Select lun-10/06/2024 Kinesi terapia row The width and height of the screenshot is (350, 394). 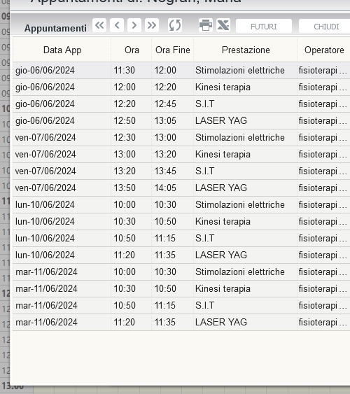pos(181,221)
